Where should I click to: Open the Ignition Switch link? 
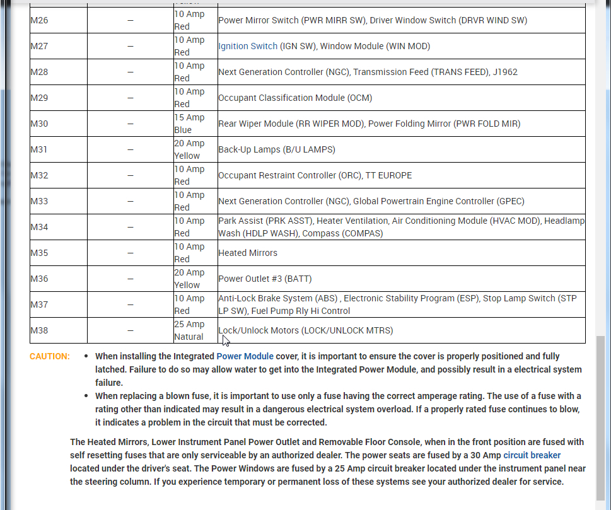click(247, 46)
